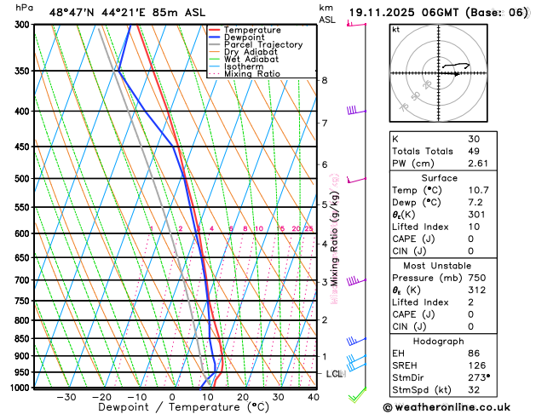Click the green wind barb at 1000 hPa

[357, 395]
